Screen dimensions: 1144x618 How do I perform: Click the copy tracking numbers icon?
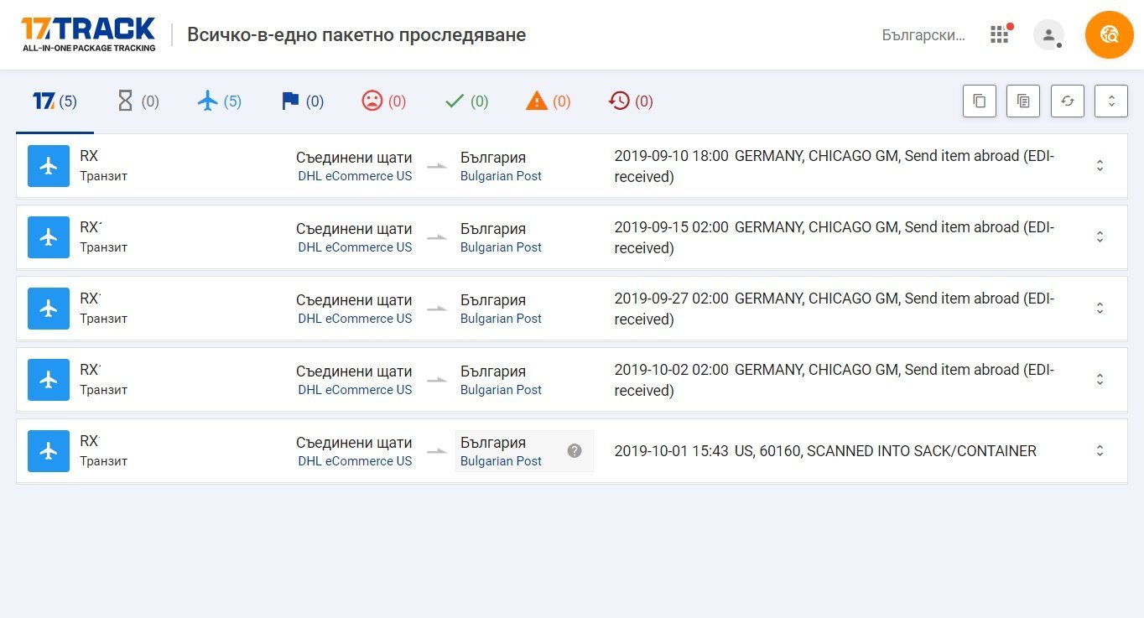click(979, 101)
